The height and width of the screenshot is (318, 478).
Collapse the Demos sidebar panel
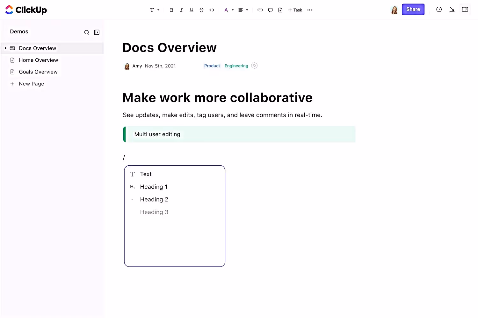click(97, 32)
